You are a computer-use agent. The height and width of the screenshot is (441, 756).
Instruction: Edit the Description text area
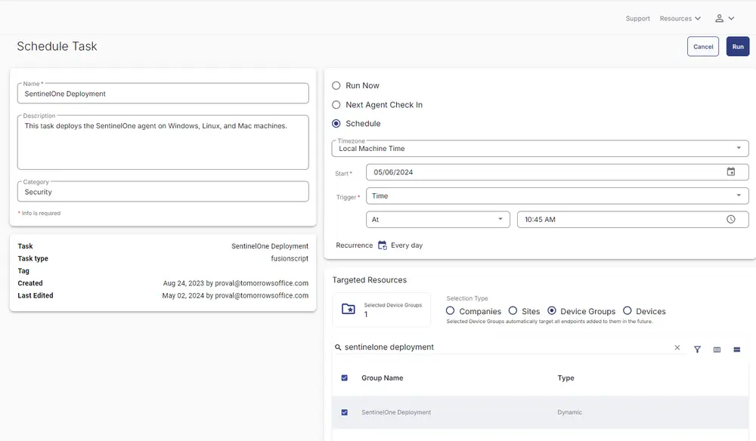click(163, 142)
